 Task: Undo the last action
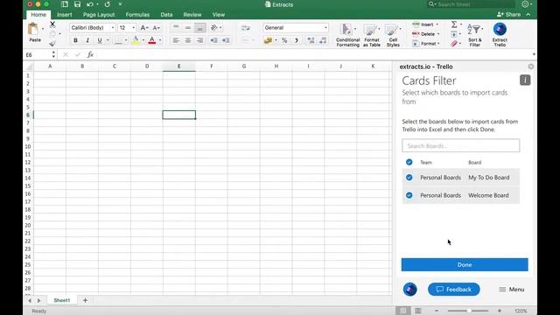tap(89, 4)
